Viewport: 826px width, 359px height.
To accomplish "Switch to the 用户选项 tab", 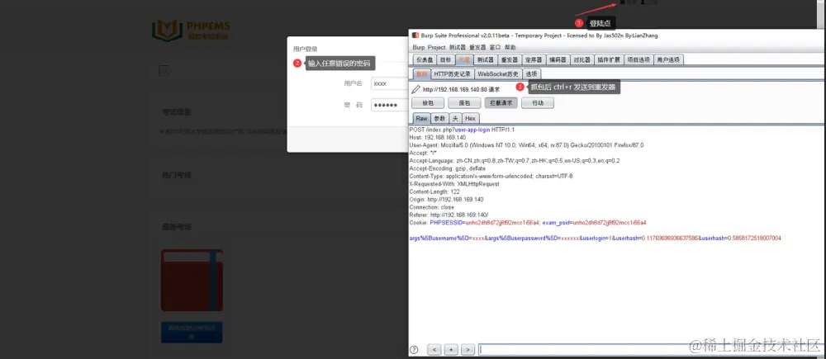I will 668,60.
